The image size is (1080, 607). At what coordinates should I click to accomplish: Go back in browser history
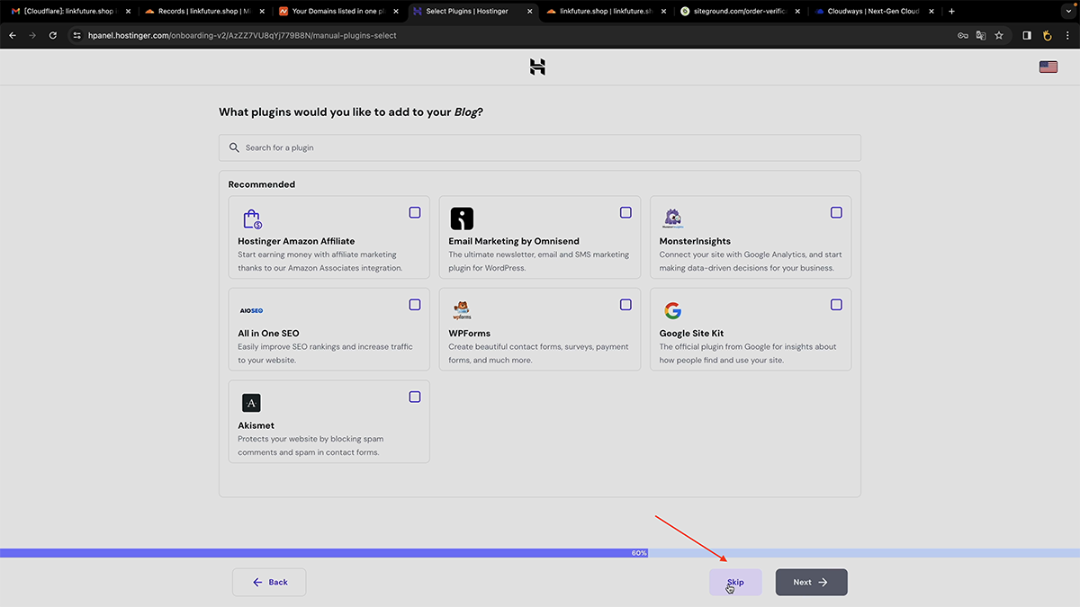[13, 35]
